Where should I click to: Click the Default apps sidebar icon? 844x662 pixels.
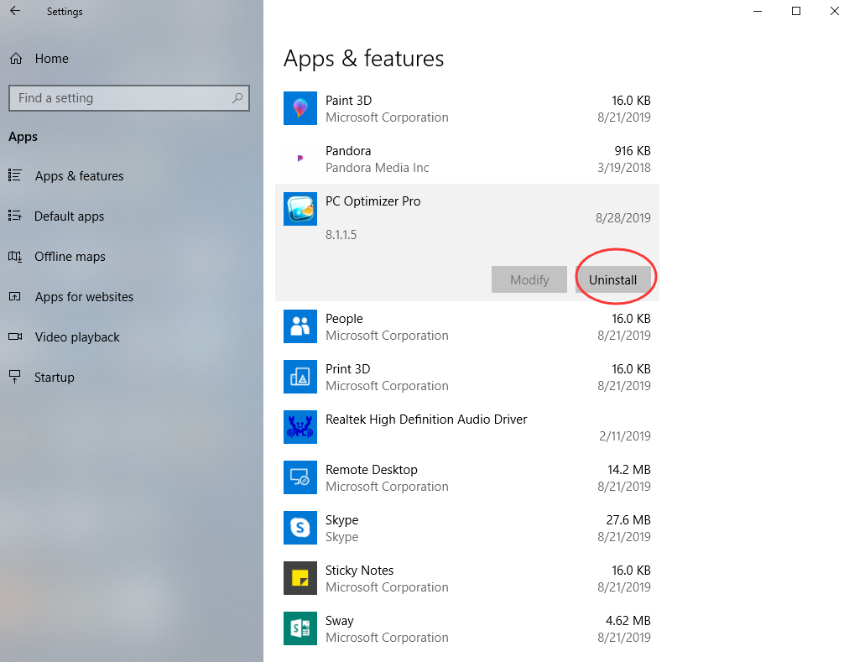(x=15, y=216)
